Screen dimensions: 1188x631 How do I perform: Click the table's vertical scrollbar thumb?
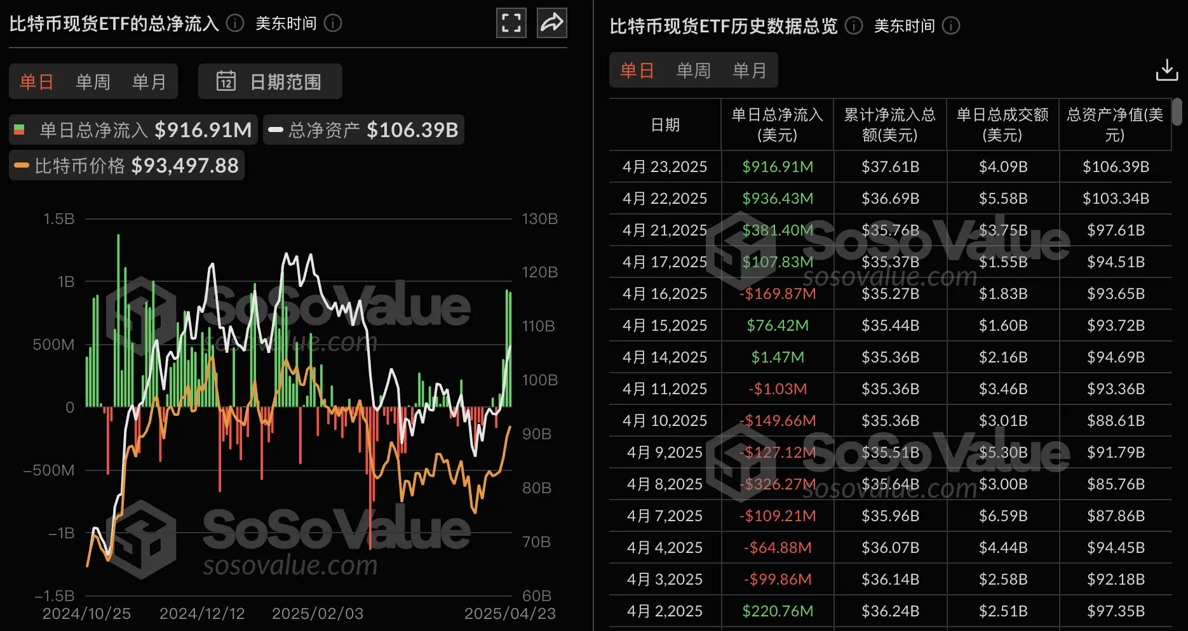[1177, 112]
